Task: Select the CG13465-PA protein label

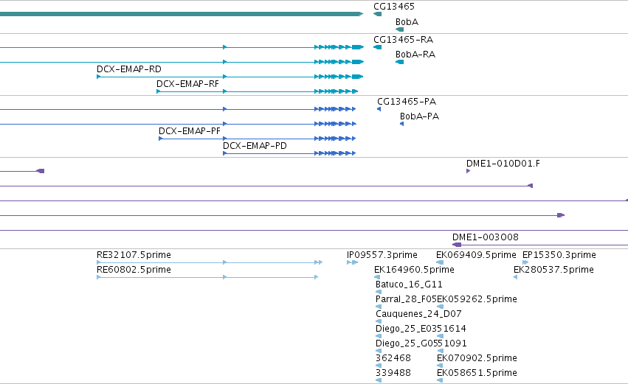Action: pyautogui.click(x=406, y=102)
